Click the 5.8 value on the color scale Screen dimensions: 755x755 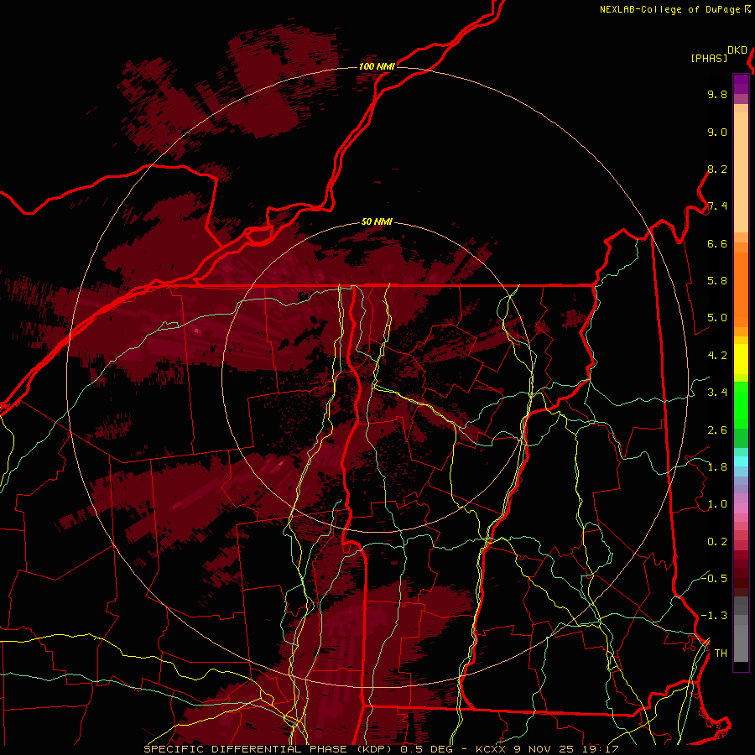(x=717, y=281)
